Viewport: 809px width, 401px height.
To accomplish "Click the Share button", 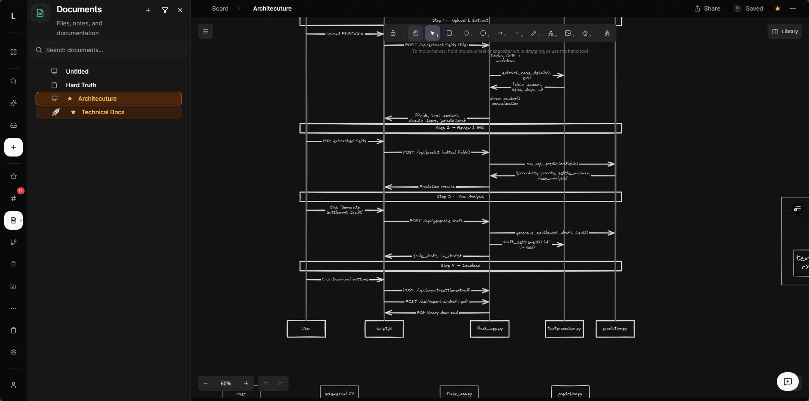I will pyautogui.click(x=707, y=8).
